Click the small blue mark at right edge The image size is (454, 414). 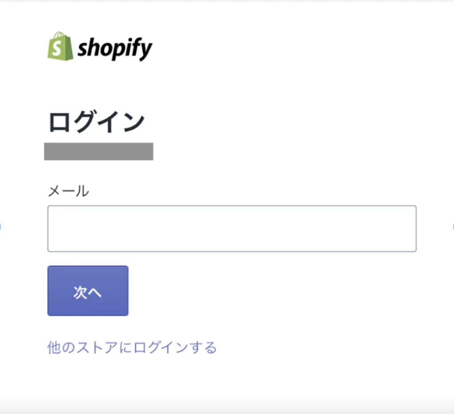[453, 227]
